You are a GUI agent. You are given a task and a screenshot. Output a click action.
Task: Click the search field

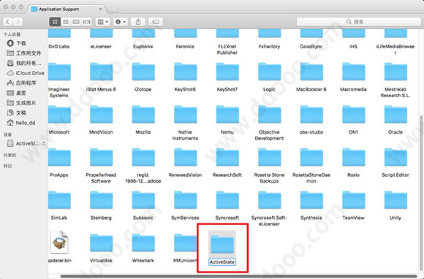click(x=358, y=22)
